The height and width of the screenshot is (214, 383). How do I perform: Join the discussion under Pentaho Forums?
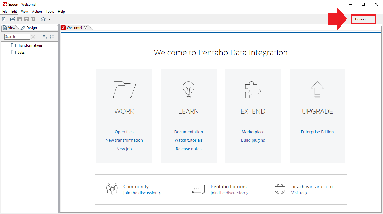[229, 193]
